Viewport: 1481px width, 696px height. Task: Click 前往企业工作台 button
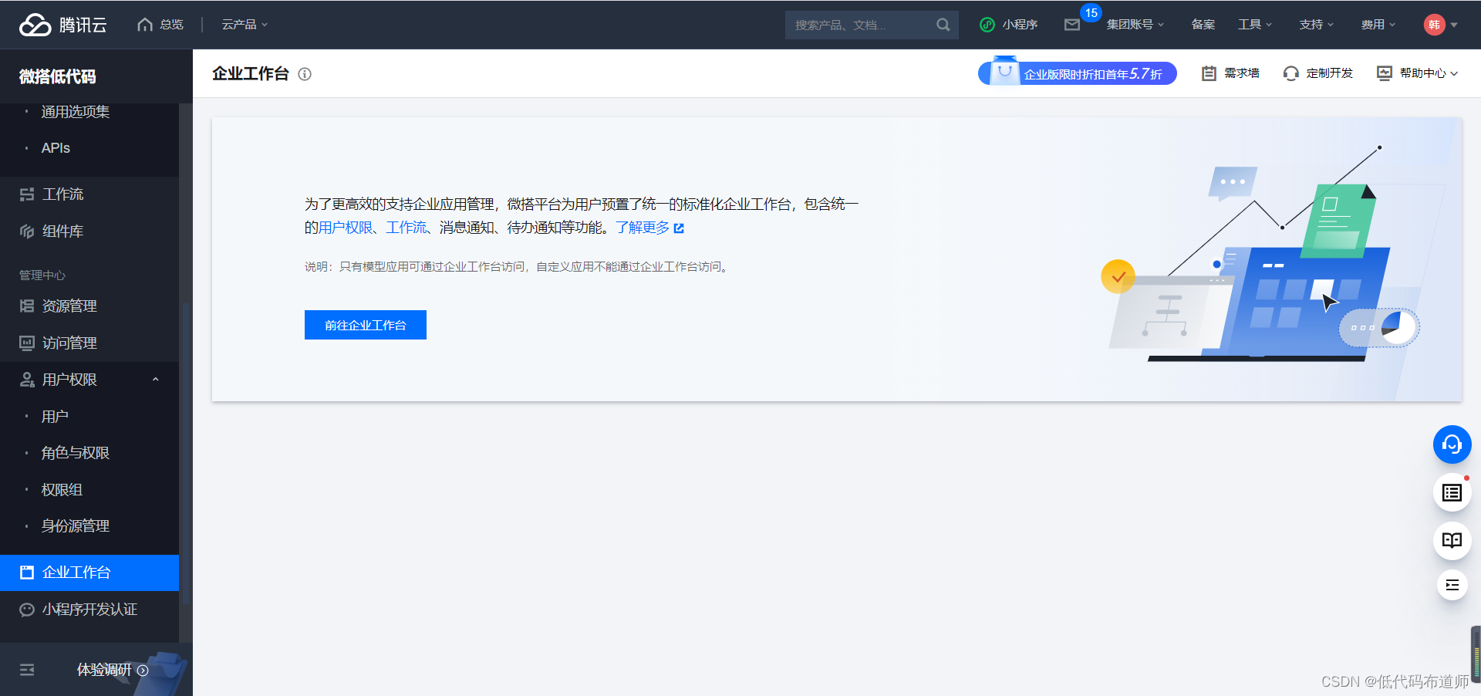366,325
